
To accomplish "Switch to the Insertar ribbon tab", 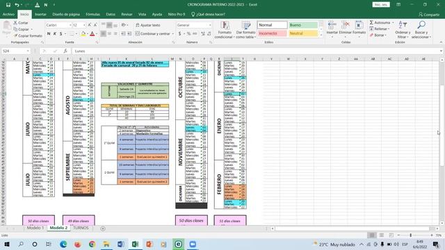I will [x=40, y=14].
